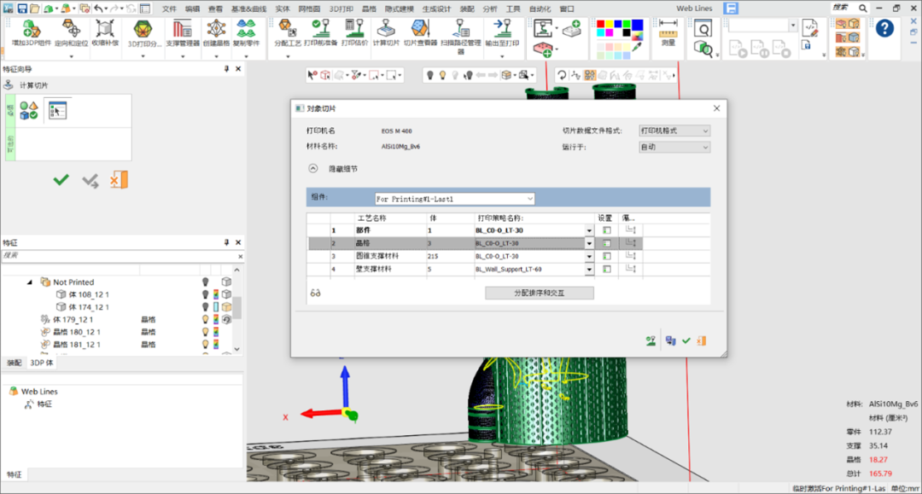922x494 pixels.
Task: Open the 分配工艺 tool
Action: coord(288,32)
